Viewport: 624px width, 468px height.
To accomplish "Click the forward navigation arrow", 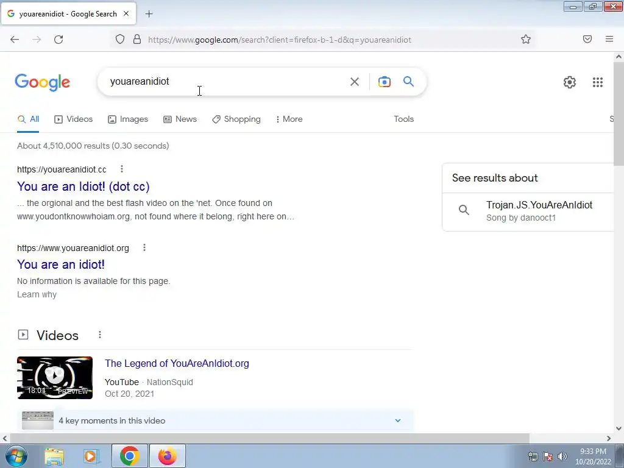I will pyautogui.click(x=37, y=40).
